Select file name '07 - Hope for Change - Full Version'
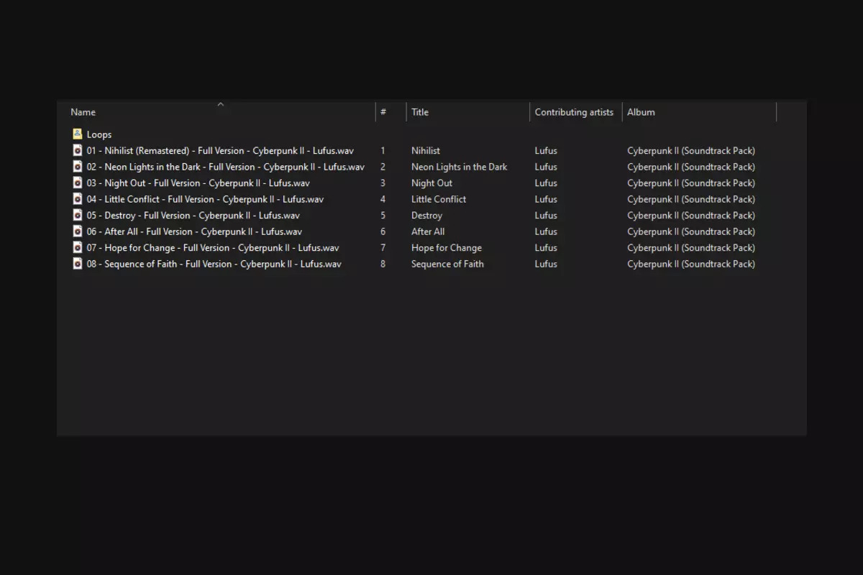 tap(213, 248)
